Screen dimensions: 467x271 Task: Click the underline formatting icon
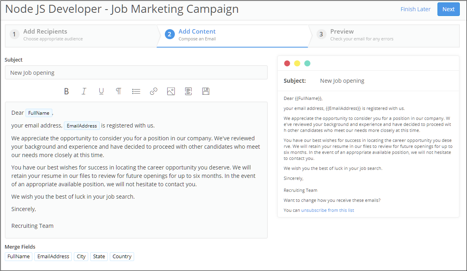coord(101,92)
